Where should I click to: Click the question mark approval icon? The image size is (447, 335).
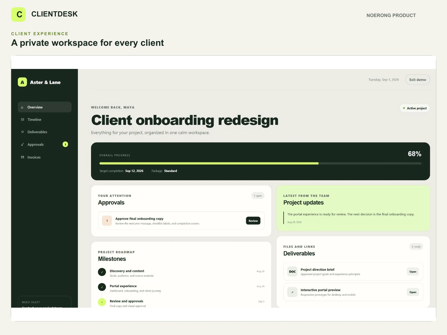(x=107, y=221)
